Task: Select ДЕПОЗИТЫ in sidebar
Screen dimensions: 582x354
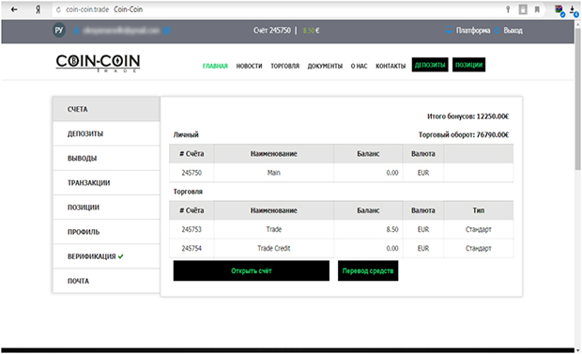Action: pyautogui.click(x=106, y=133)
